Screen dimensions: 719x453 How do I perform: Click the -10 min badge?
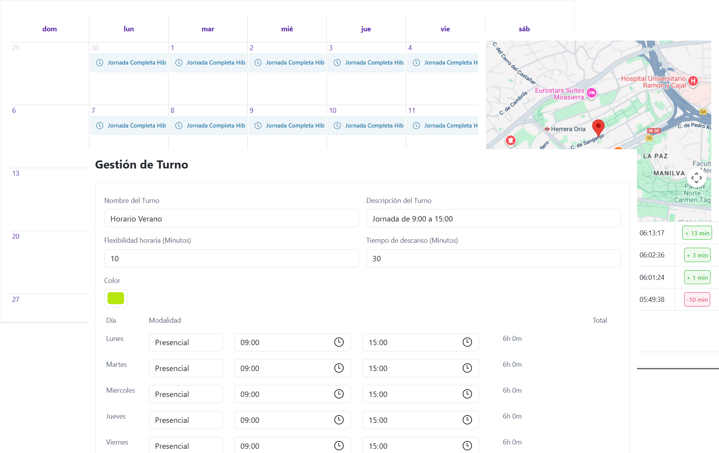tap(697, 300)
